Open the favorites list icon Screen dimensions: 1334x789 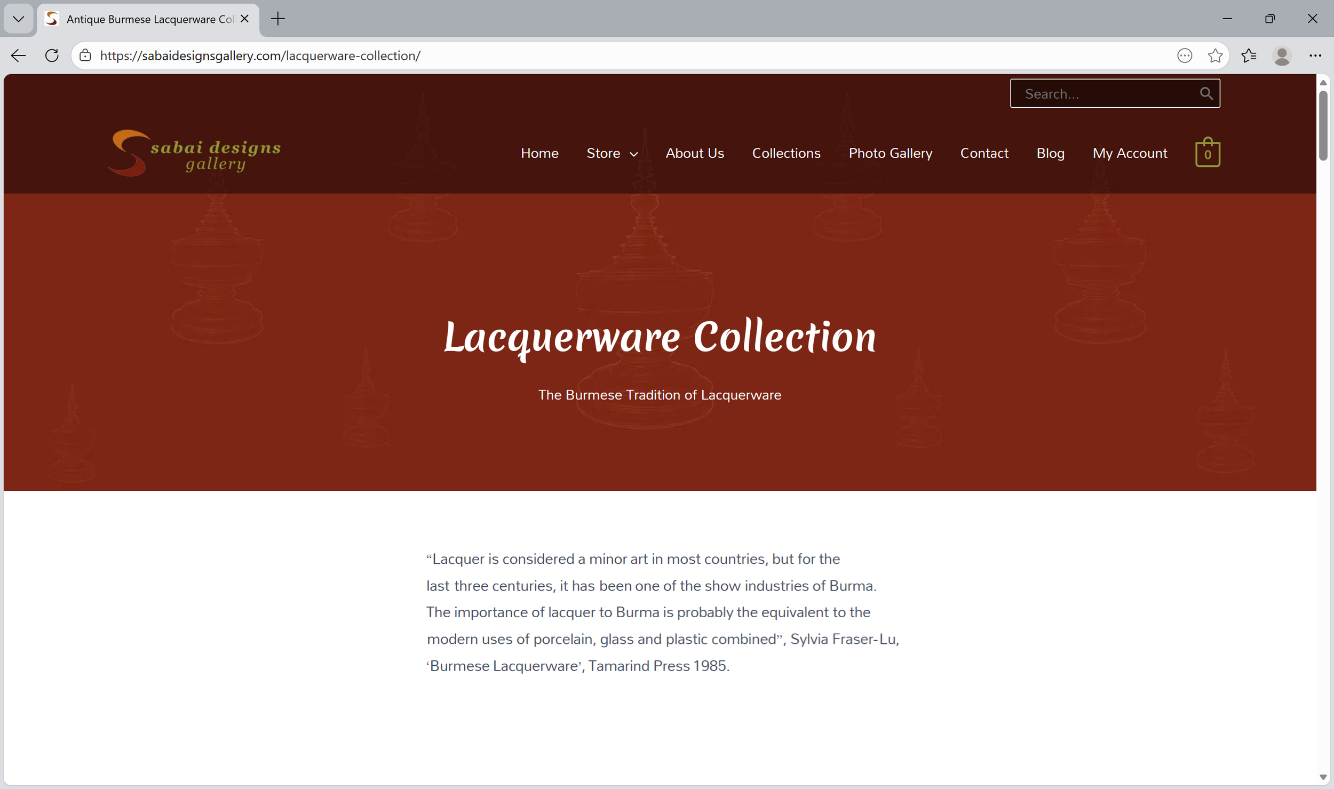1249,55
